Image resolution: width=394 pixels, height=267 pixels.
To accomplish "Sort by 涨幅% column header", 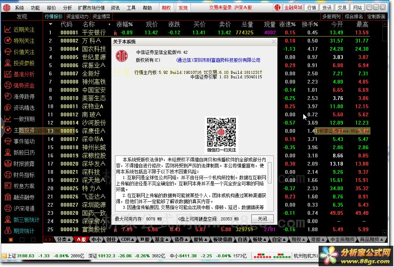I will pyautogui.click(x=124, y=24).
